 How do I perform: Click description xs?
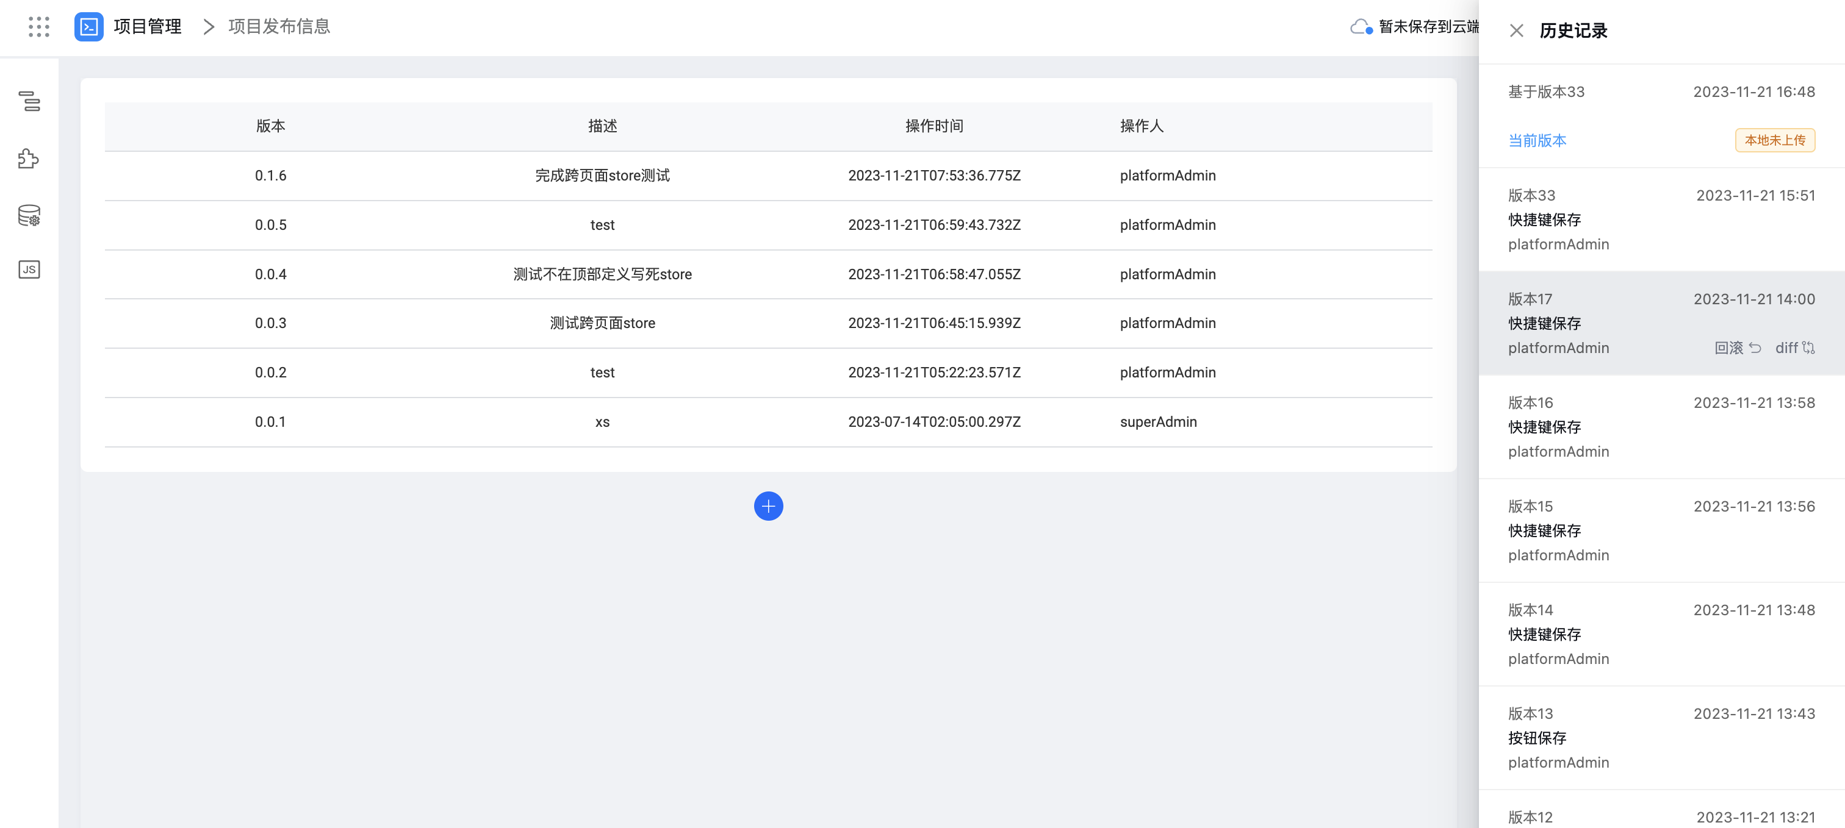(x=602, y=421)
